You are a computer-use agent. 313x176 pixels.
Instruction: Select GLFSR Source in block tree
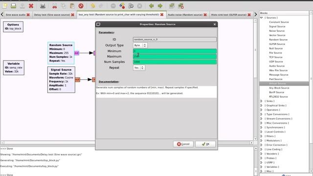pos(277,44)
